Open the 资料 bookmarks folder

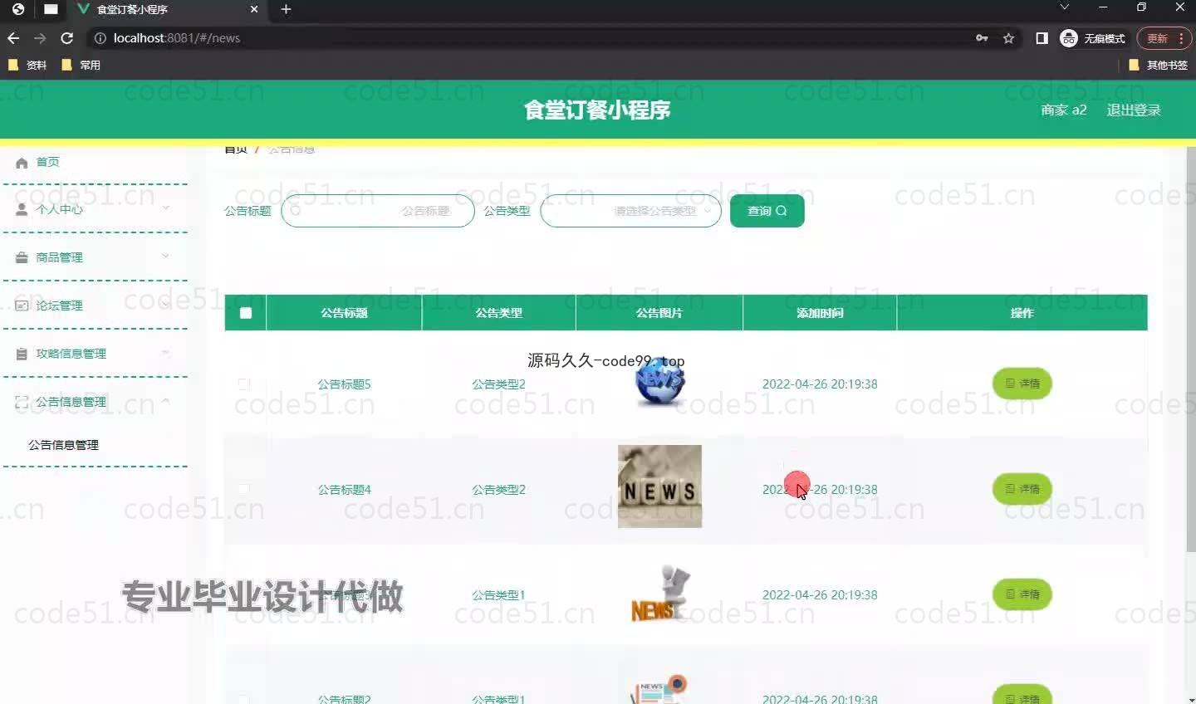[x=27, y=65]
